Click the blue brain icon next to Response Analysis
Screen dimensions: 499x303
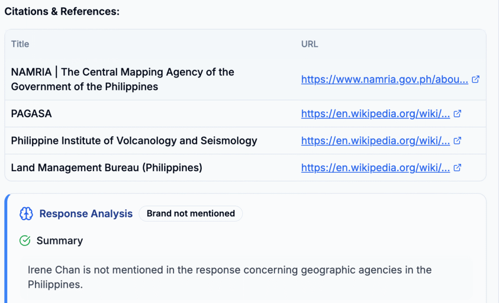26,213
